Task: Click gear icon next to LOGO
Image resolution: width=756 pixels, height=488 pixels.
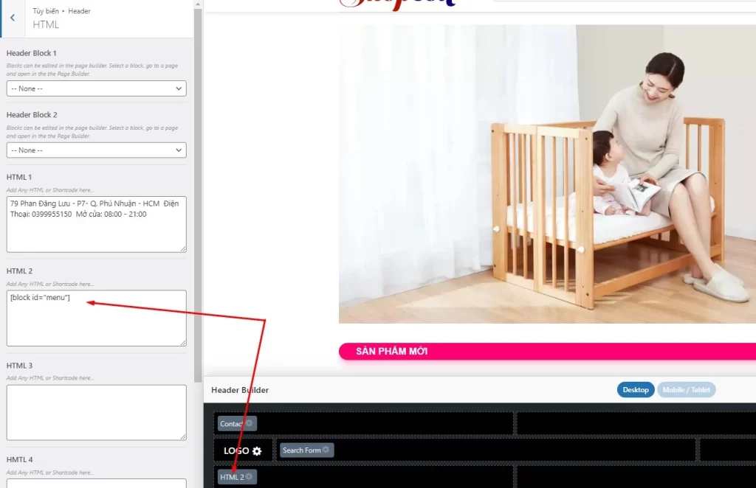Action: pos(257,450)
